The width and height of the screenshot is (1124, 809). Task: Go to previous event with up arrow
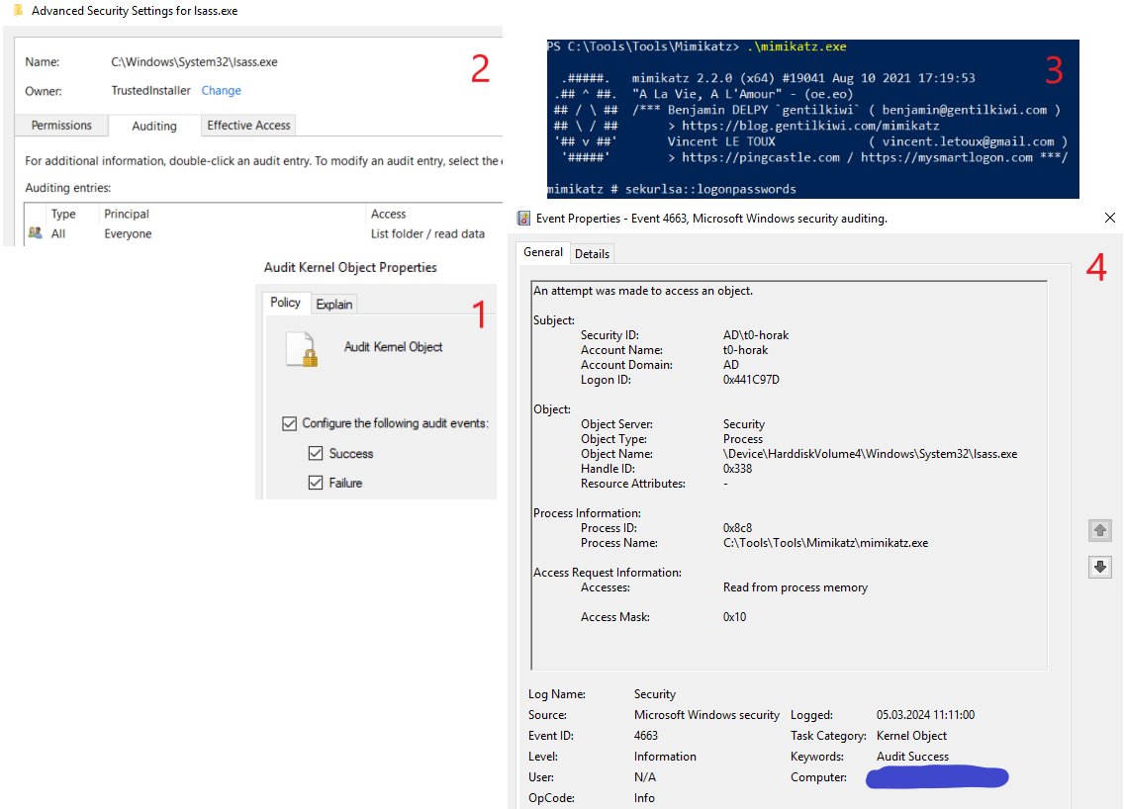(x=1099, y=530)
